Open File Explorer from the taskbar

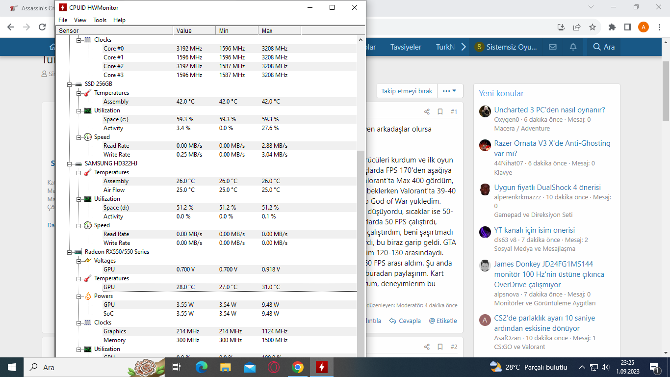(x=226, y=367)
